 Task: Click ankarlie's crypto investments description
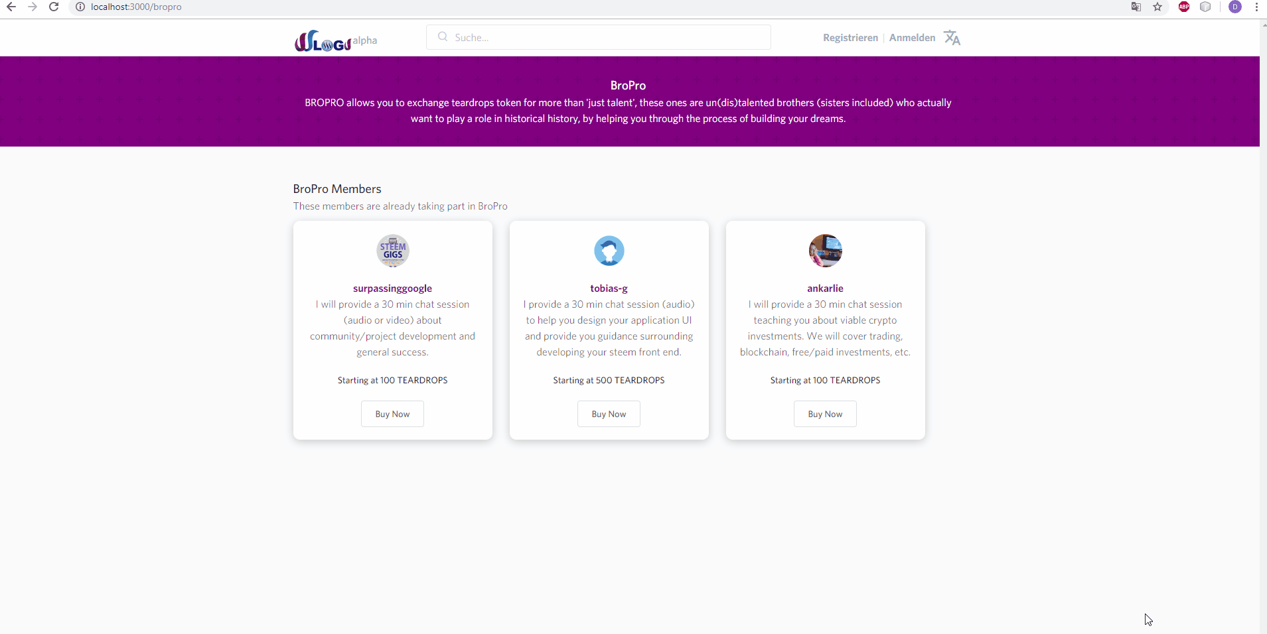pyautogui.click(x=826, y=328)
